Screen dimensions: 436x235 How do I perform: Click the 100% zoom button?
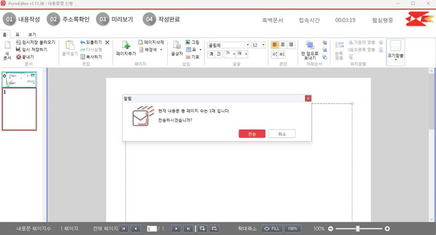click(x=292, y=229)
